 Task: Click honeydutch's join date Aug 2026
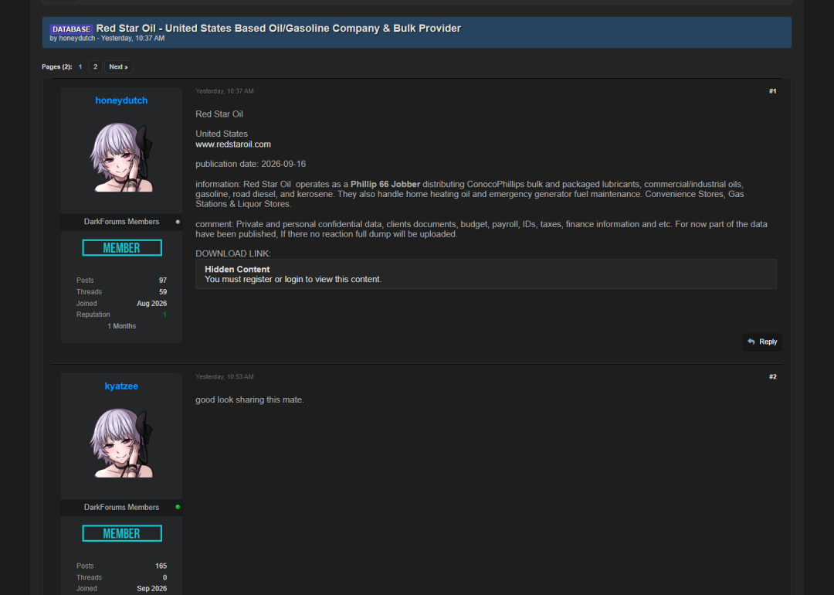point(151,304)
